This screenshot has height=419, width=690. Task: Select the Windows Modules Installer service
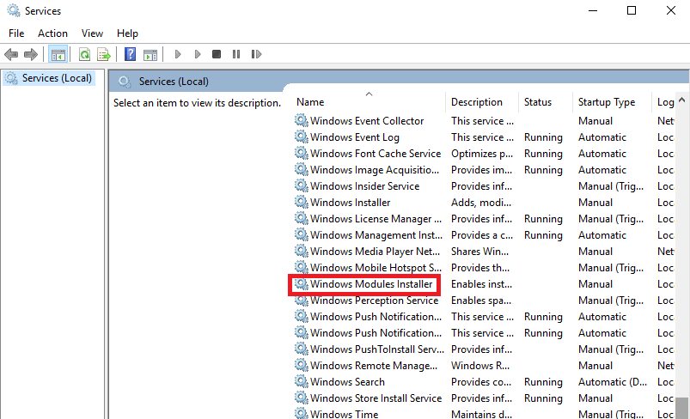(371, 284)
